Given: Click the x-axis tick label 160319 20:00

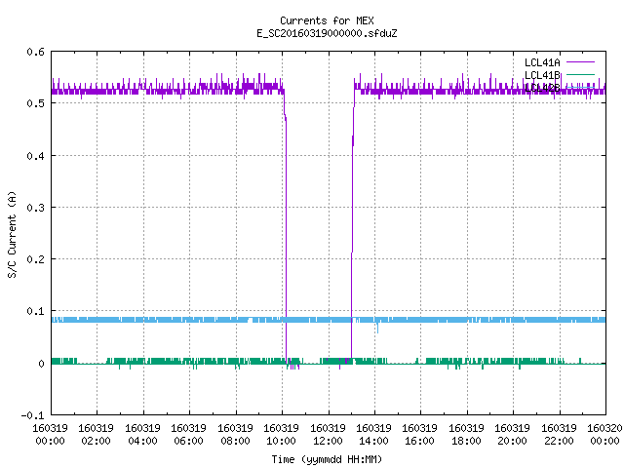Looking at the screenshot, I should click(x=513, y=435).
